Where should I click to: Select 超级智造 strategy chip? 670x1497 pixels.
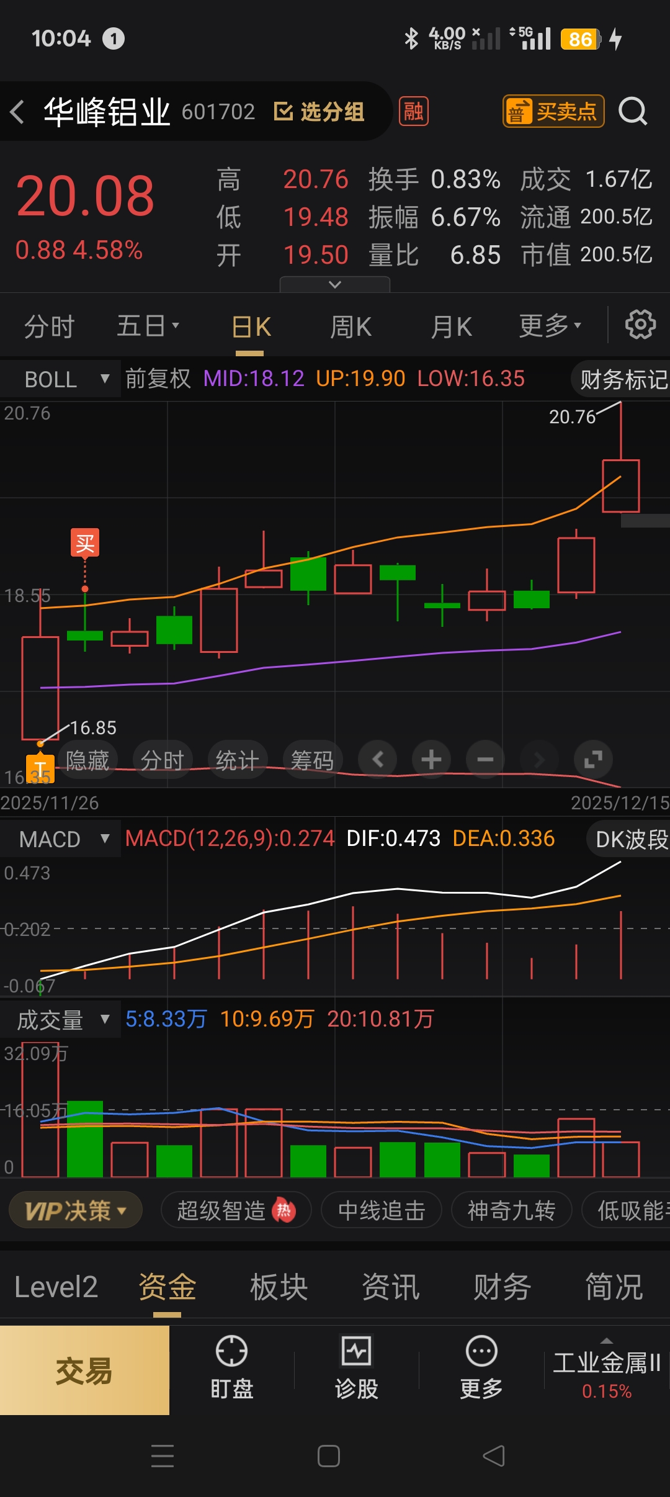click(x=236, y=1210)
